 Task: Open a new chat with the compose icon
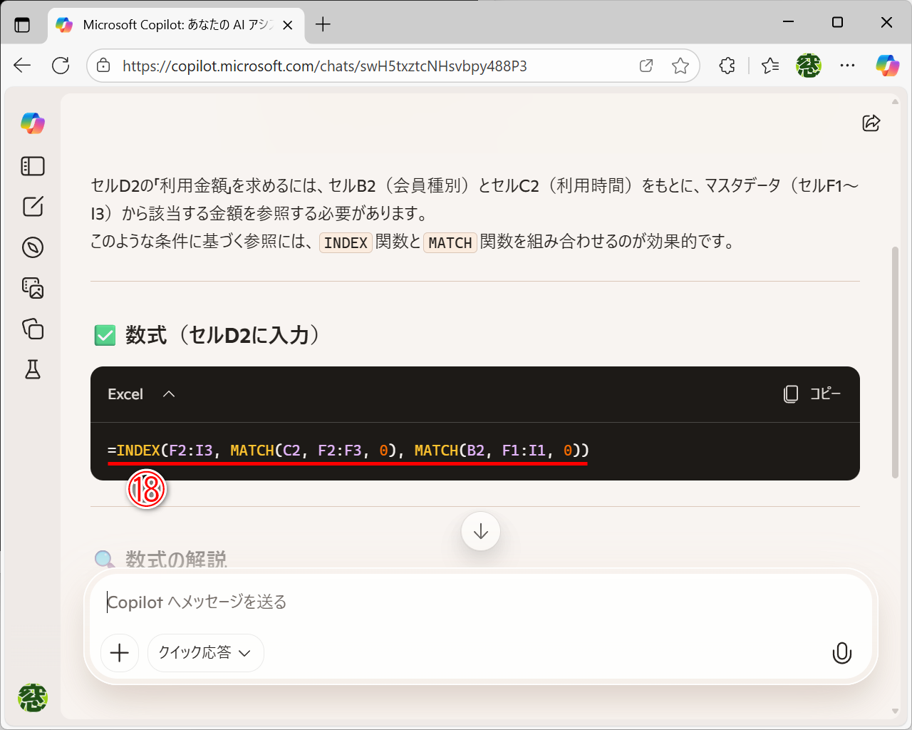33,207
